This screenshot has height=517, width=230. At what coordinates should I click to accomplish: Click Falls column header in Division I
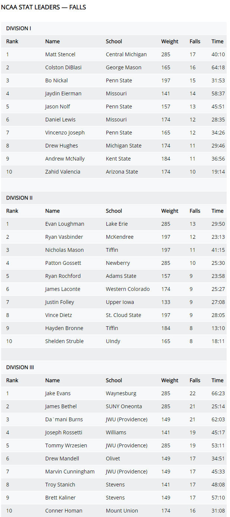pos(195,41)
